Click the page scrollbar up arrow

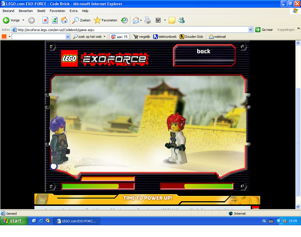tap(298, 43)
